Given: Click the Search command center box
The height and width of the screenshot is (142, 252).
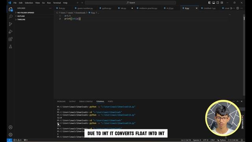Looking at the screenshot, I should [130, 3].
